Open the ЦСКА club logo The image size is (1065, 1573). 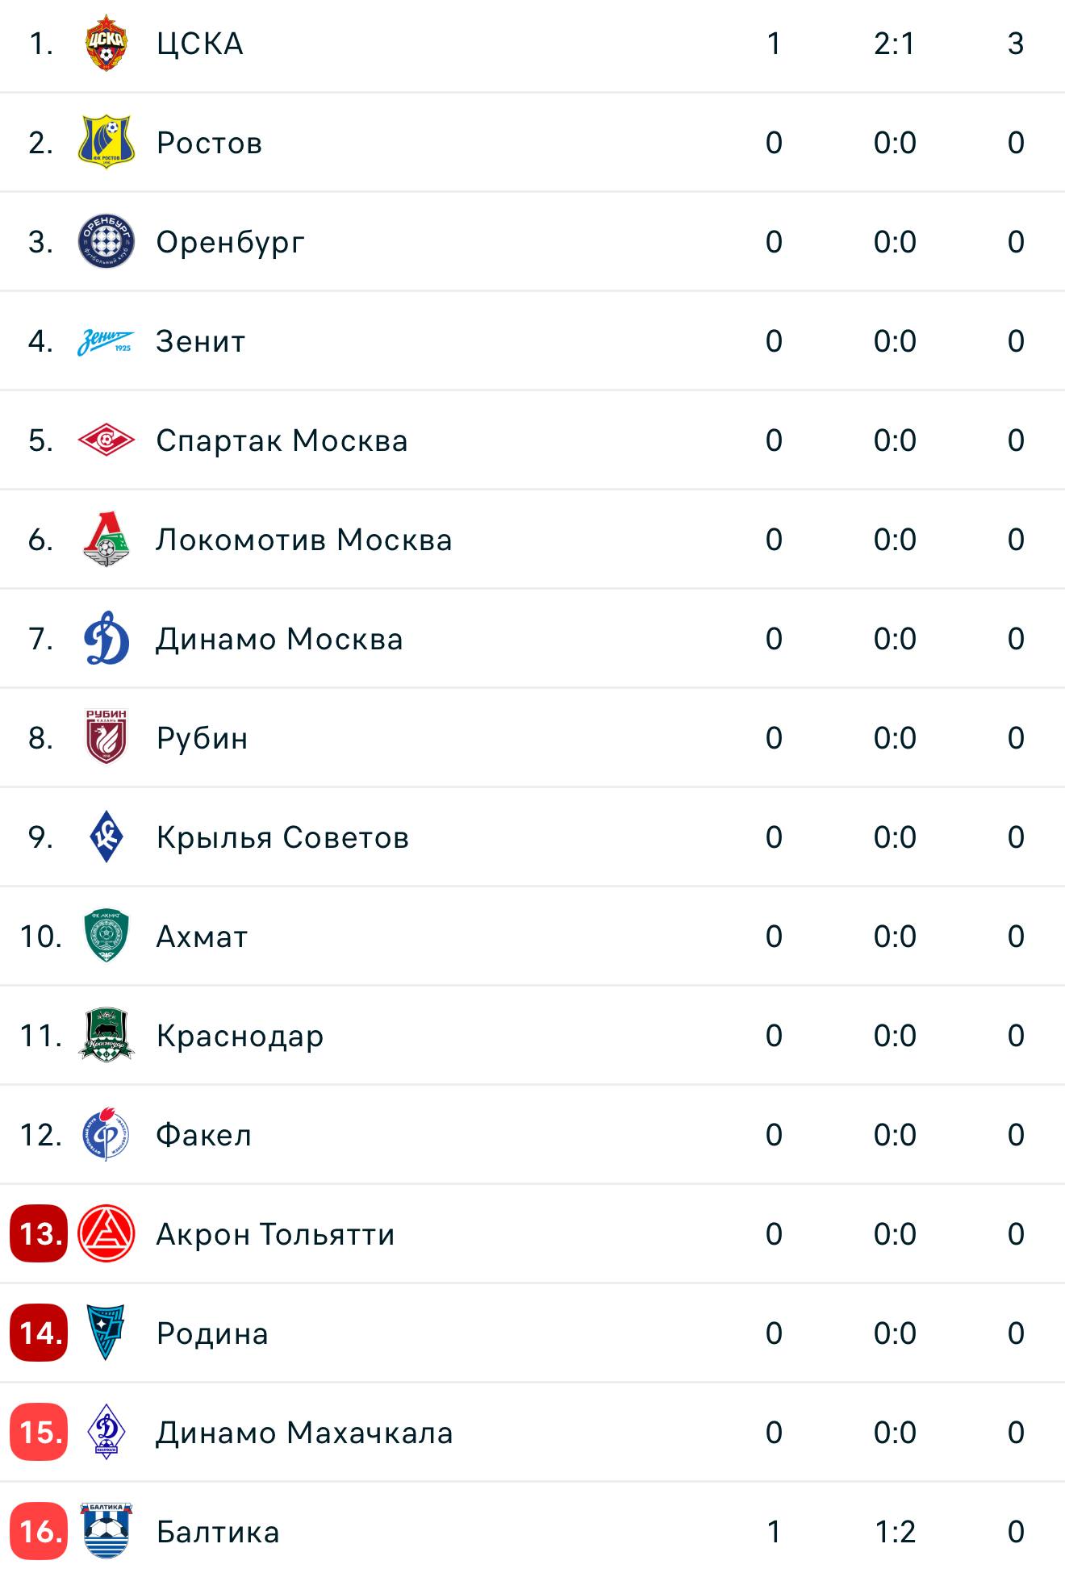[x=106, y=44]
